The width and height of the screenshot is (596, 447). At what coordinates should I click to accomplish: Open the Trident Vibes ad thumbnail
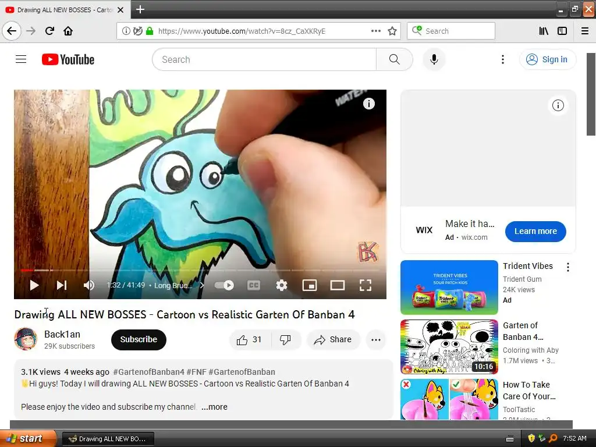click(x=449, y=288)
